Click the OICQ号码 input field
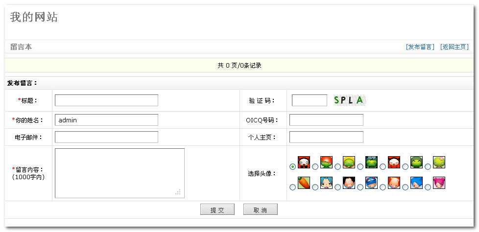479x232 pixels. [x=326, y=120]
